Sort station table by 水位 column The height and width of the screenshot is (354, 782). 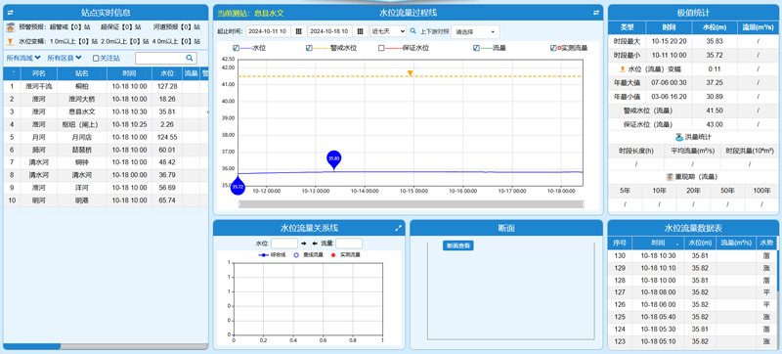click(x=167, y=73)
